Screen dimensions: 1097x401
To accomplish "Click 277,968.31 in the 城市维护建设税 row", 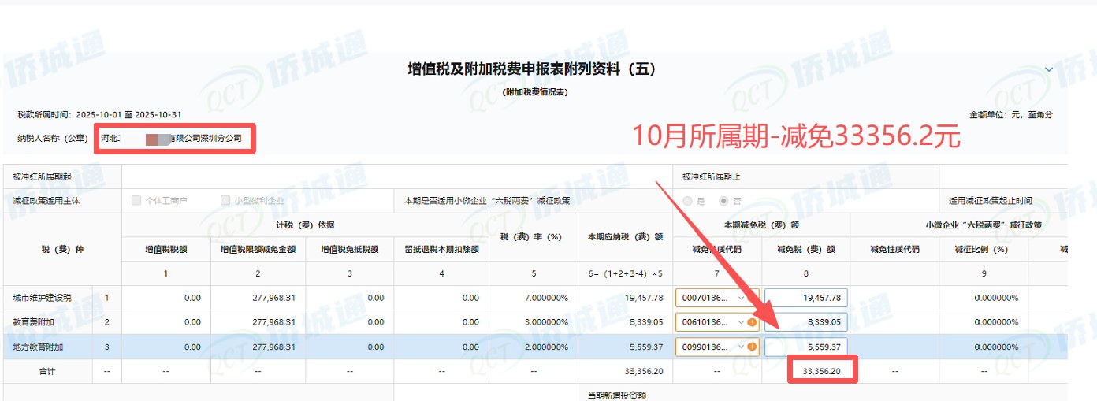I will (274, 299).
